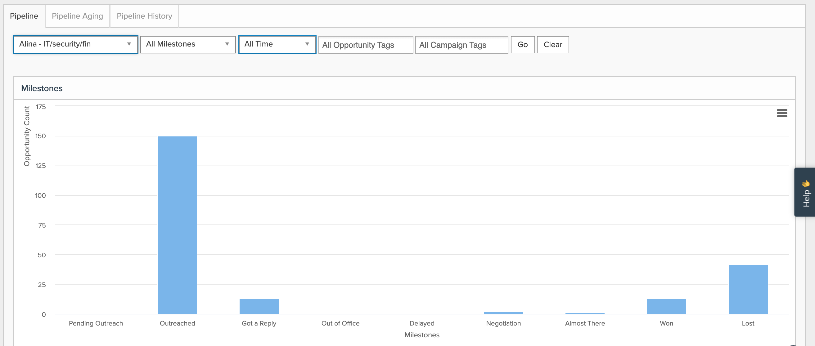Image resolution: width=815 pixels, height=346 pixels.
Task: Open the chart hamburger menu icon
Action: click(x=782, y=113)
